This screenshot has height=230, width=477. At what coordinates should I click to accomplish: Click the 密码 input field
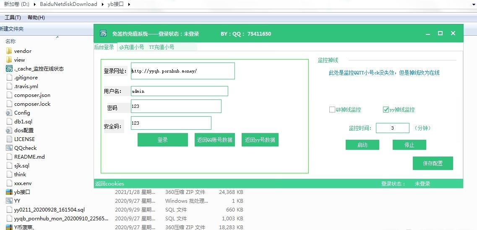(x=176, y=106)
